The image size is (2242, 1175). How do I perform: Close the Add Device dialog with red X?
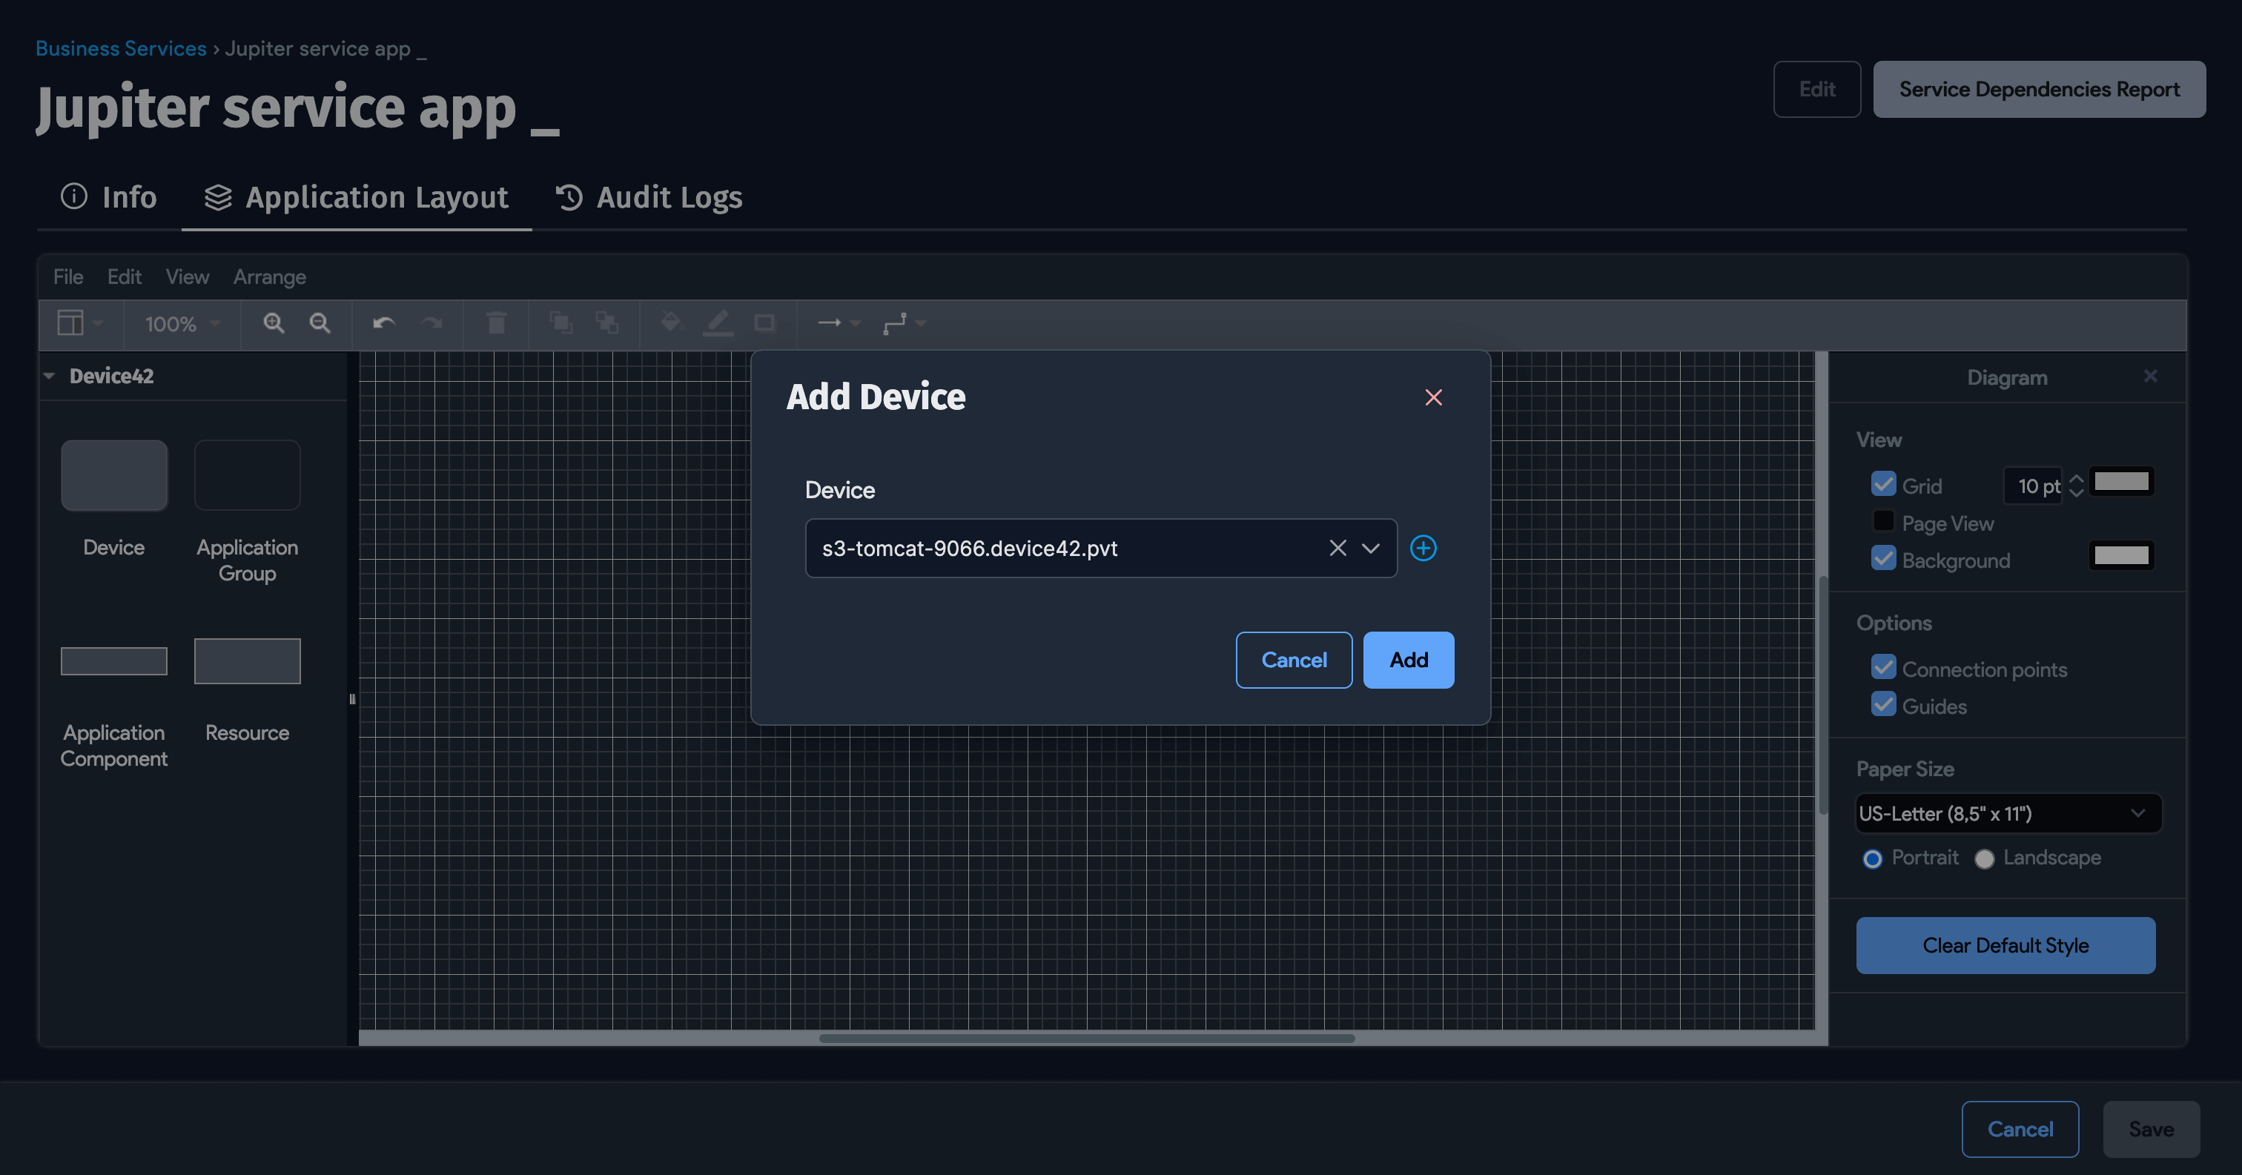(1433, 397)
